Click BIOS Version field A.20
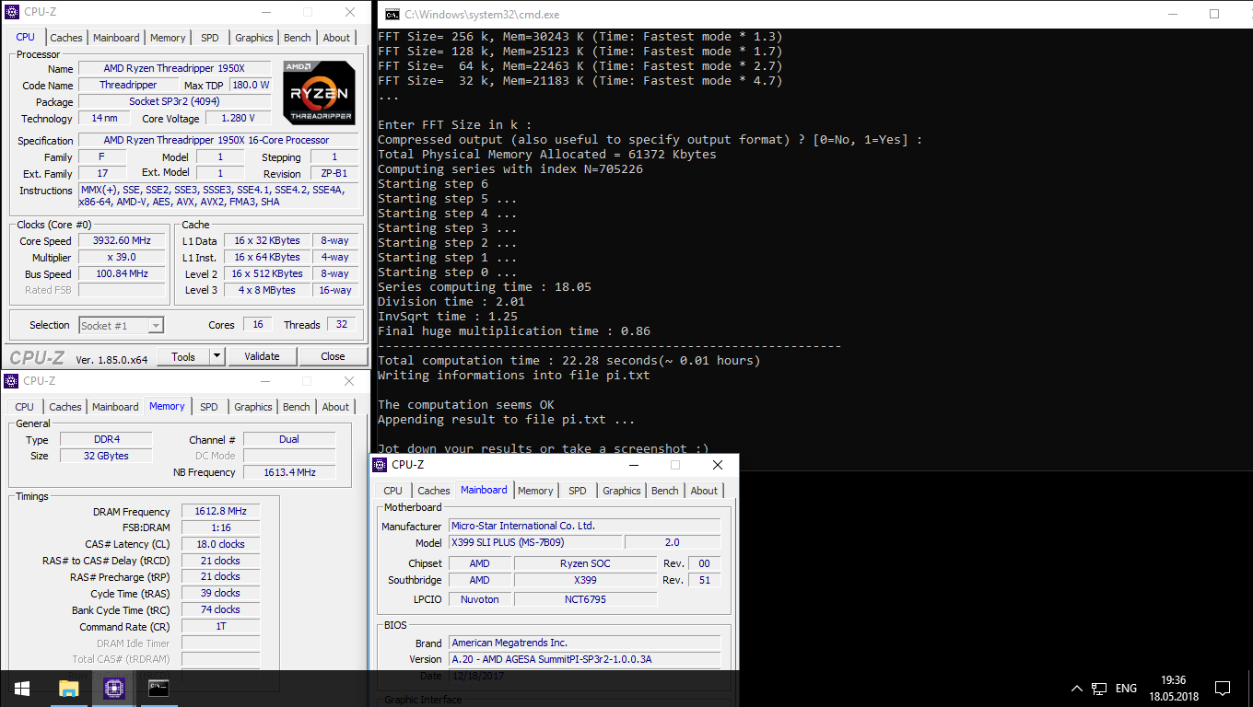Image resolution: width=1253 pixels, height=707 pixels. click(x=584, y=659)
